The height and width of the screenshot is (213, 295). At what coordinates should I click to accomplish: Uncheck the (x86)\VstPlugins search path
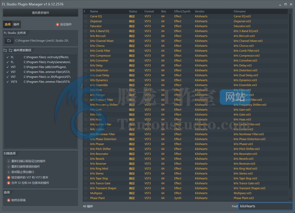(x=8, y=67)
